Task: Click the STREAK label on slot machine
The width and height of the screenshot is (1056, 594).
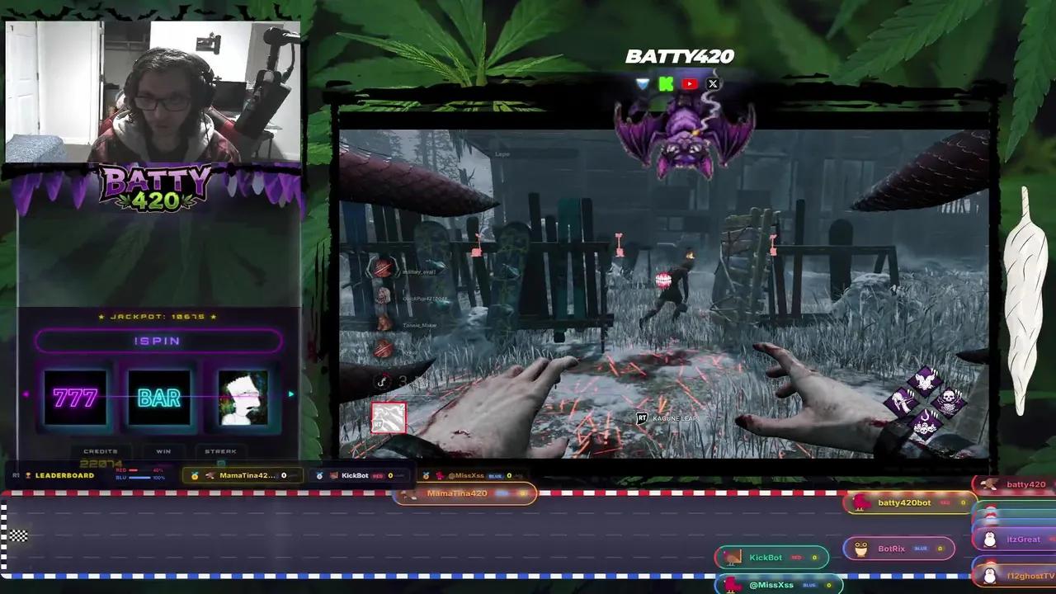Action: pyautogui.click(x=221, y=451)
